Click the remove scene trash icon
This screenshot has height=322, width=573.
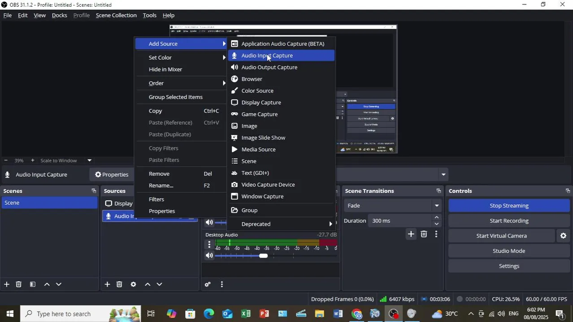[x=19, y=284]
